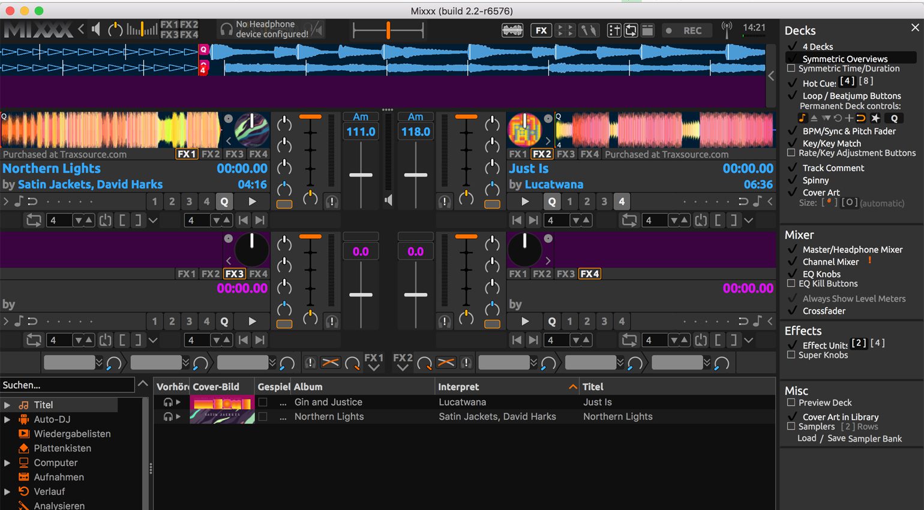Image resolution: width=924 pixels, height=510 pixels.
Task: Tick played checkbox for Gin and Justice row
Action: click(263, 402)
